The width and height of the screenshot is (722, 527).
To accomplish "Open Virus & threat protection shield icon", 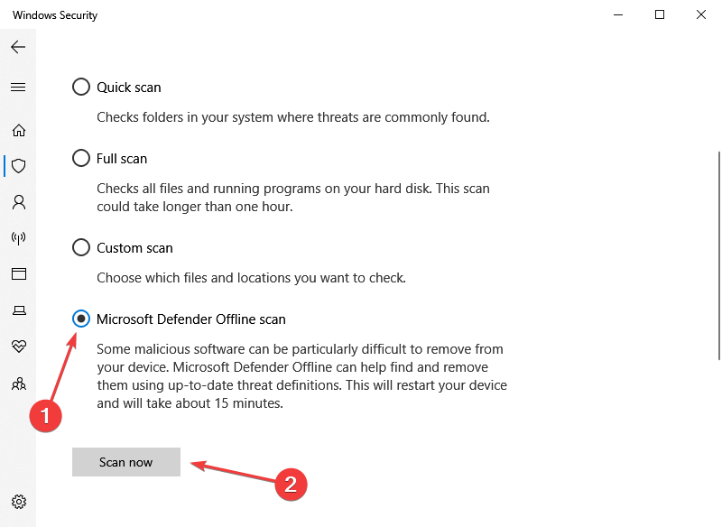I will [18, 166].
